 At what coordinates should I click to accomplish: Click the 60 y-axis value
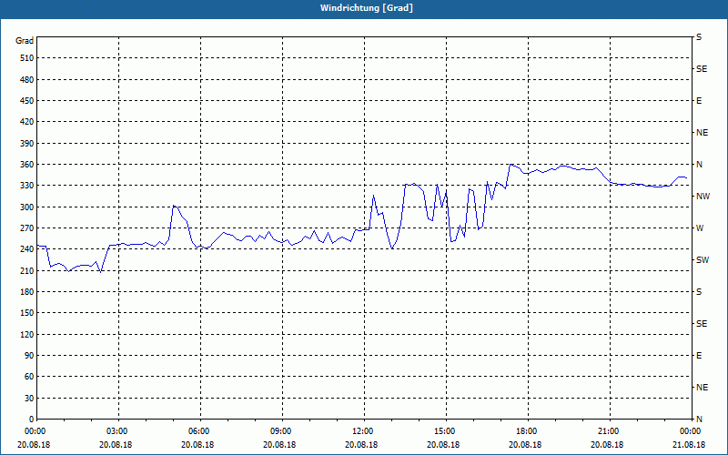pos(29,377)
